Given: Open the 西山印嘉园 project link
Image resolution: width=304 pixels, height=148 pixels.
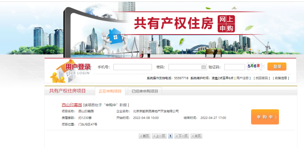Looking at the screenshot, I should [72, 105].
